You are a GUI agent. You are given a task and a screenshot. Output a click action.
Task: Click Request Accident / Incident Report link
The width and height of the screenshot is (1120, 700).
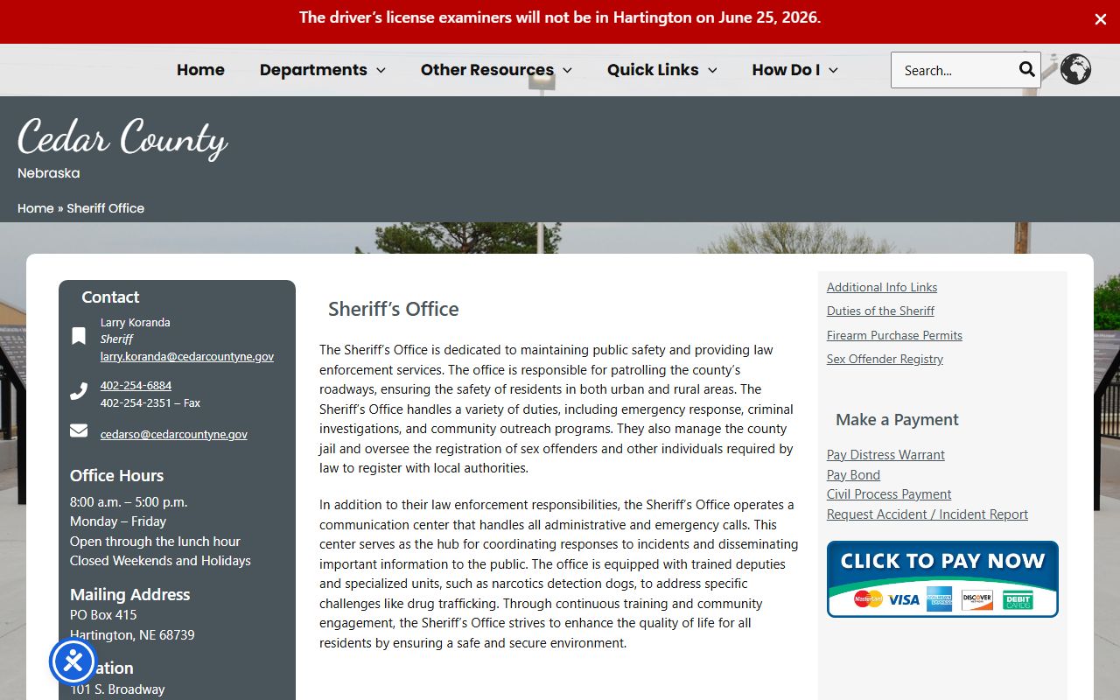[927, 514]
